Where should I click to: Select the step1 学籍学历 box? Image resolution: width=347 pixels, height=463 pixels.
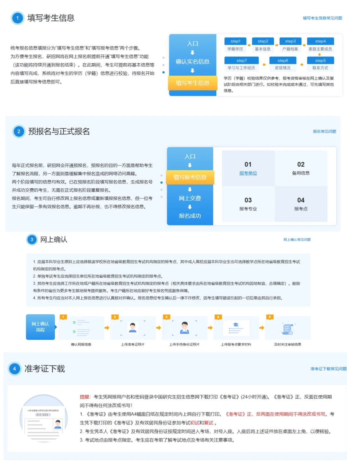235,45
